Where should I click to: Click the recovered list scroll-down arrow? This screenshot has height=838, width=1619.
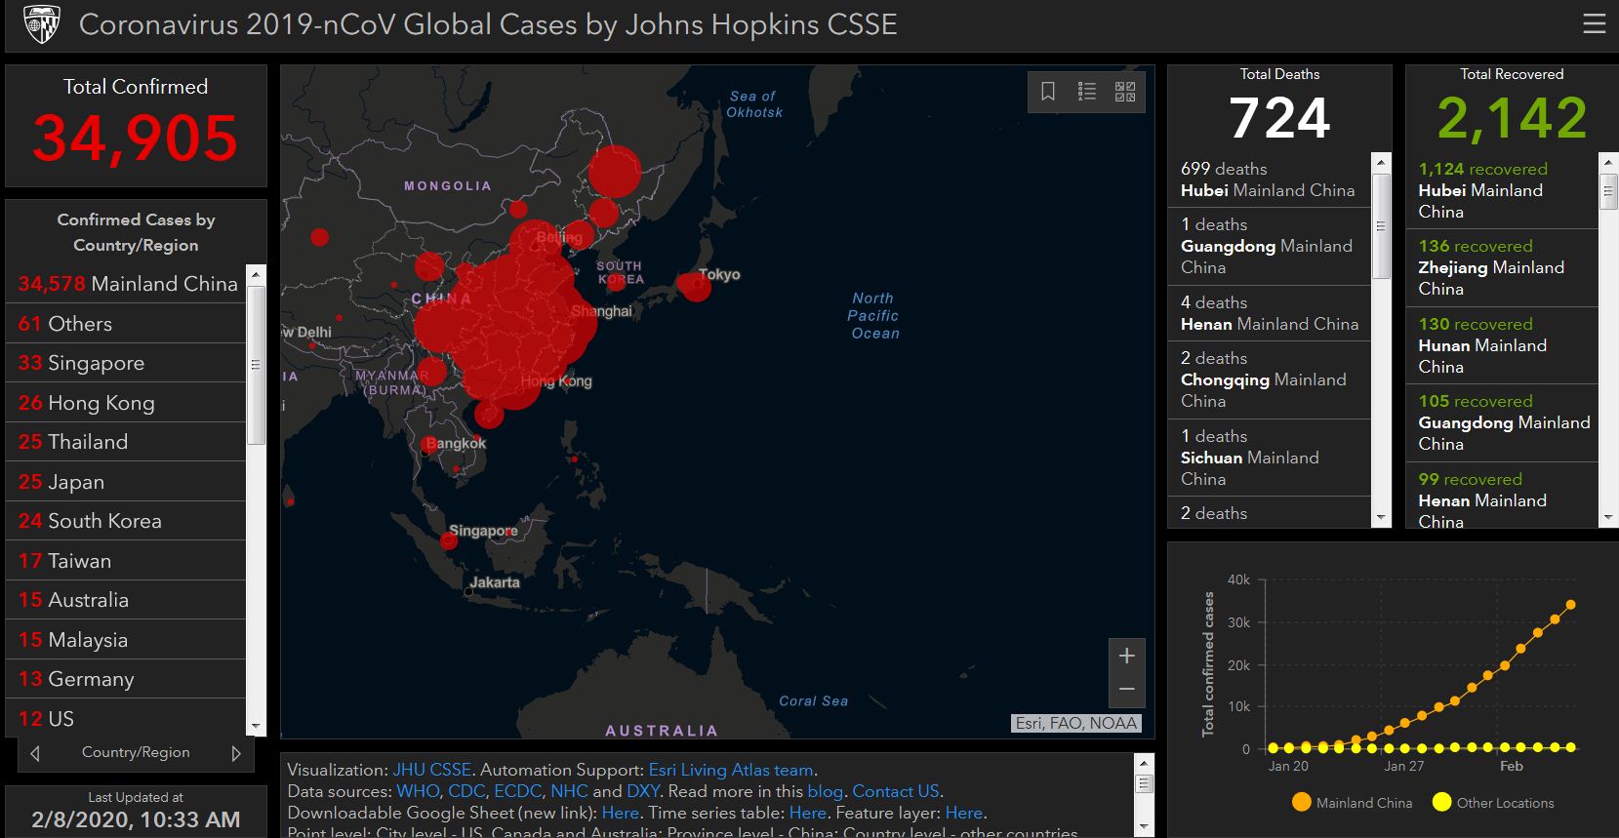(x=1609, y=518)
